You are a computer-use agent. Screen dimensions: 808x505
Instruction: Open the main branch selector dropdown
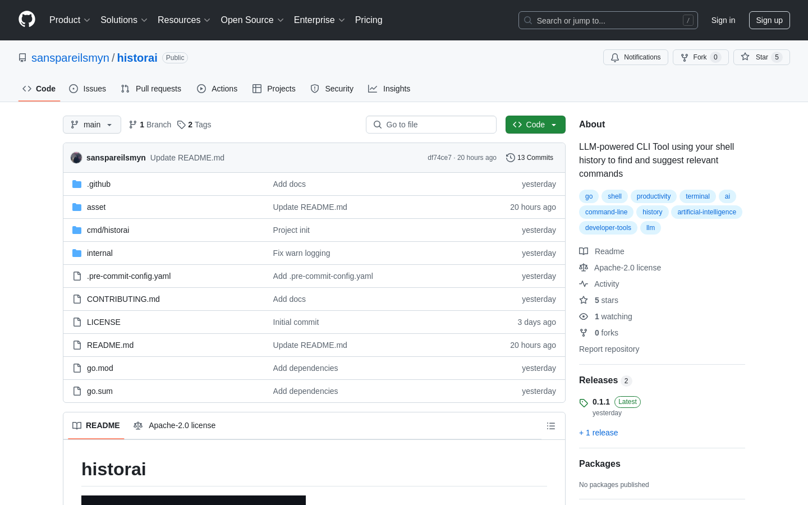[92, 125]
